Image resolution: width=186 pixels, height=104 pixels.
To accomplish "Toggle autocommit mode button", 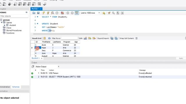I will click(77, 13).
